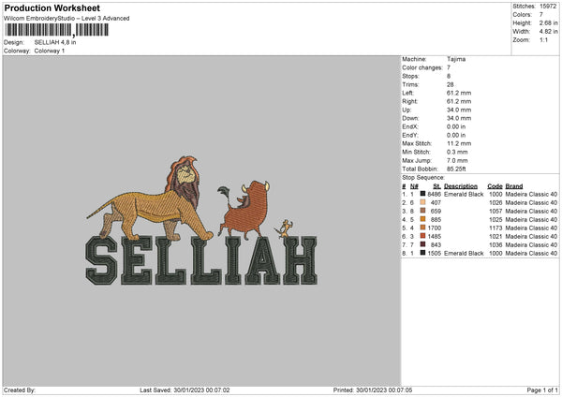Select the Min Stitch value '0.3 mm'
This screenshot has height=397, width=562.
click(457, 152)
